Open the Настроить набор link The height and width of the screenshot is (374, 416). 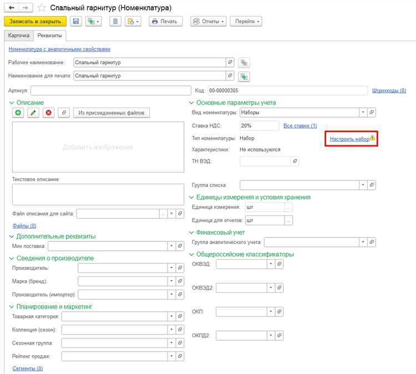point(349,139)
